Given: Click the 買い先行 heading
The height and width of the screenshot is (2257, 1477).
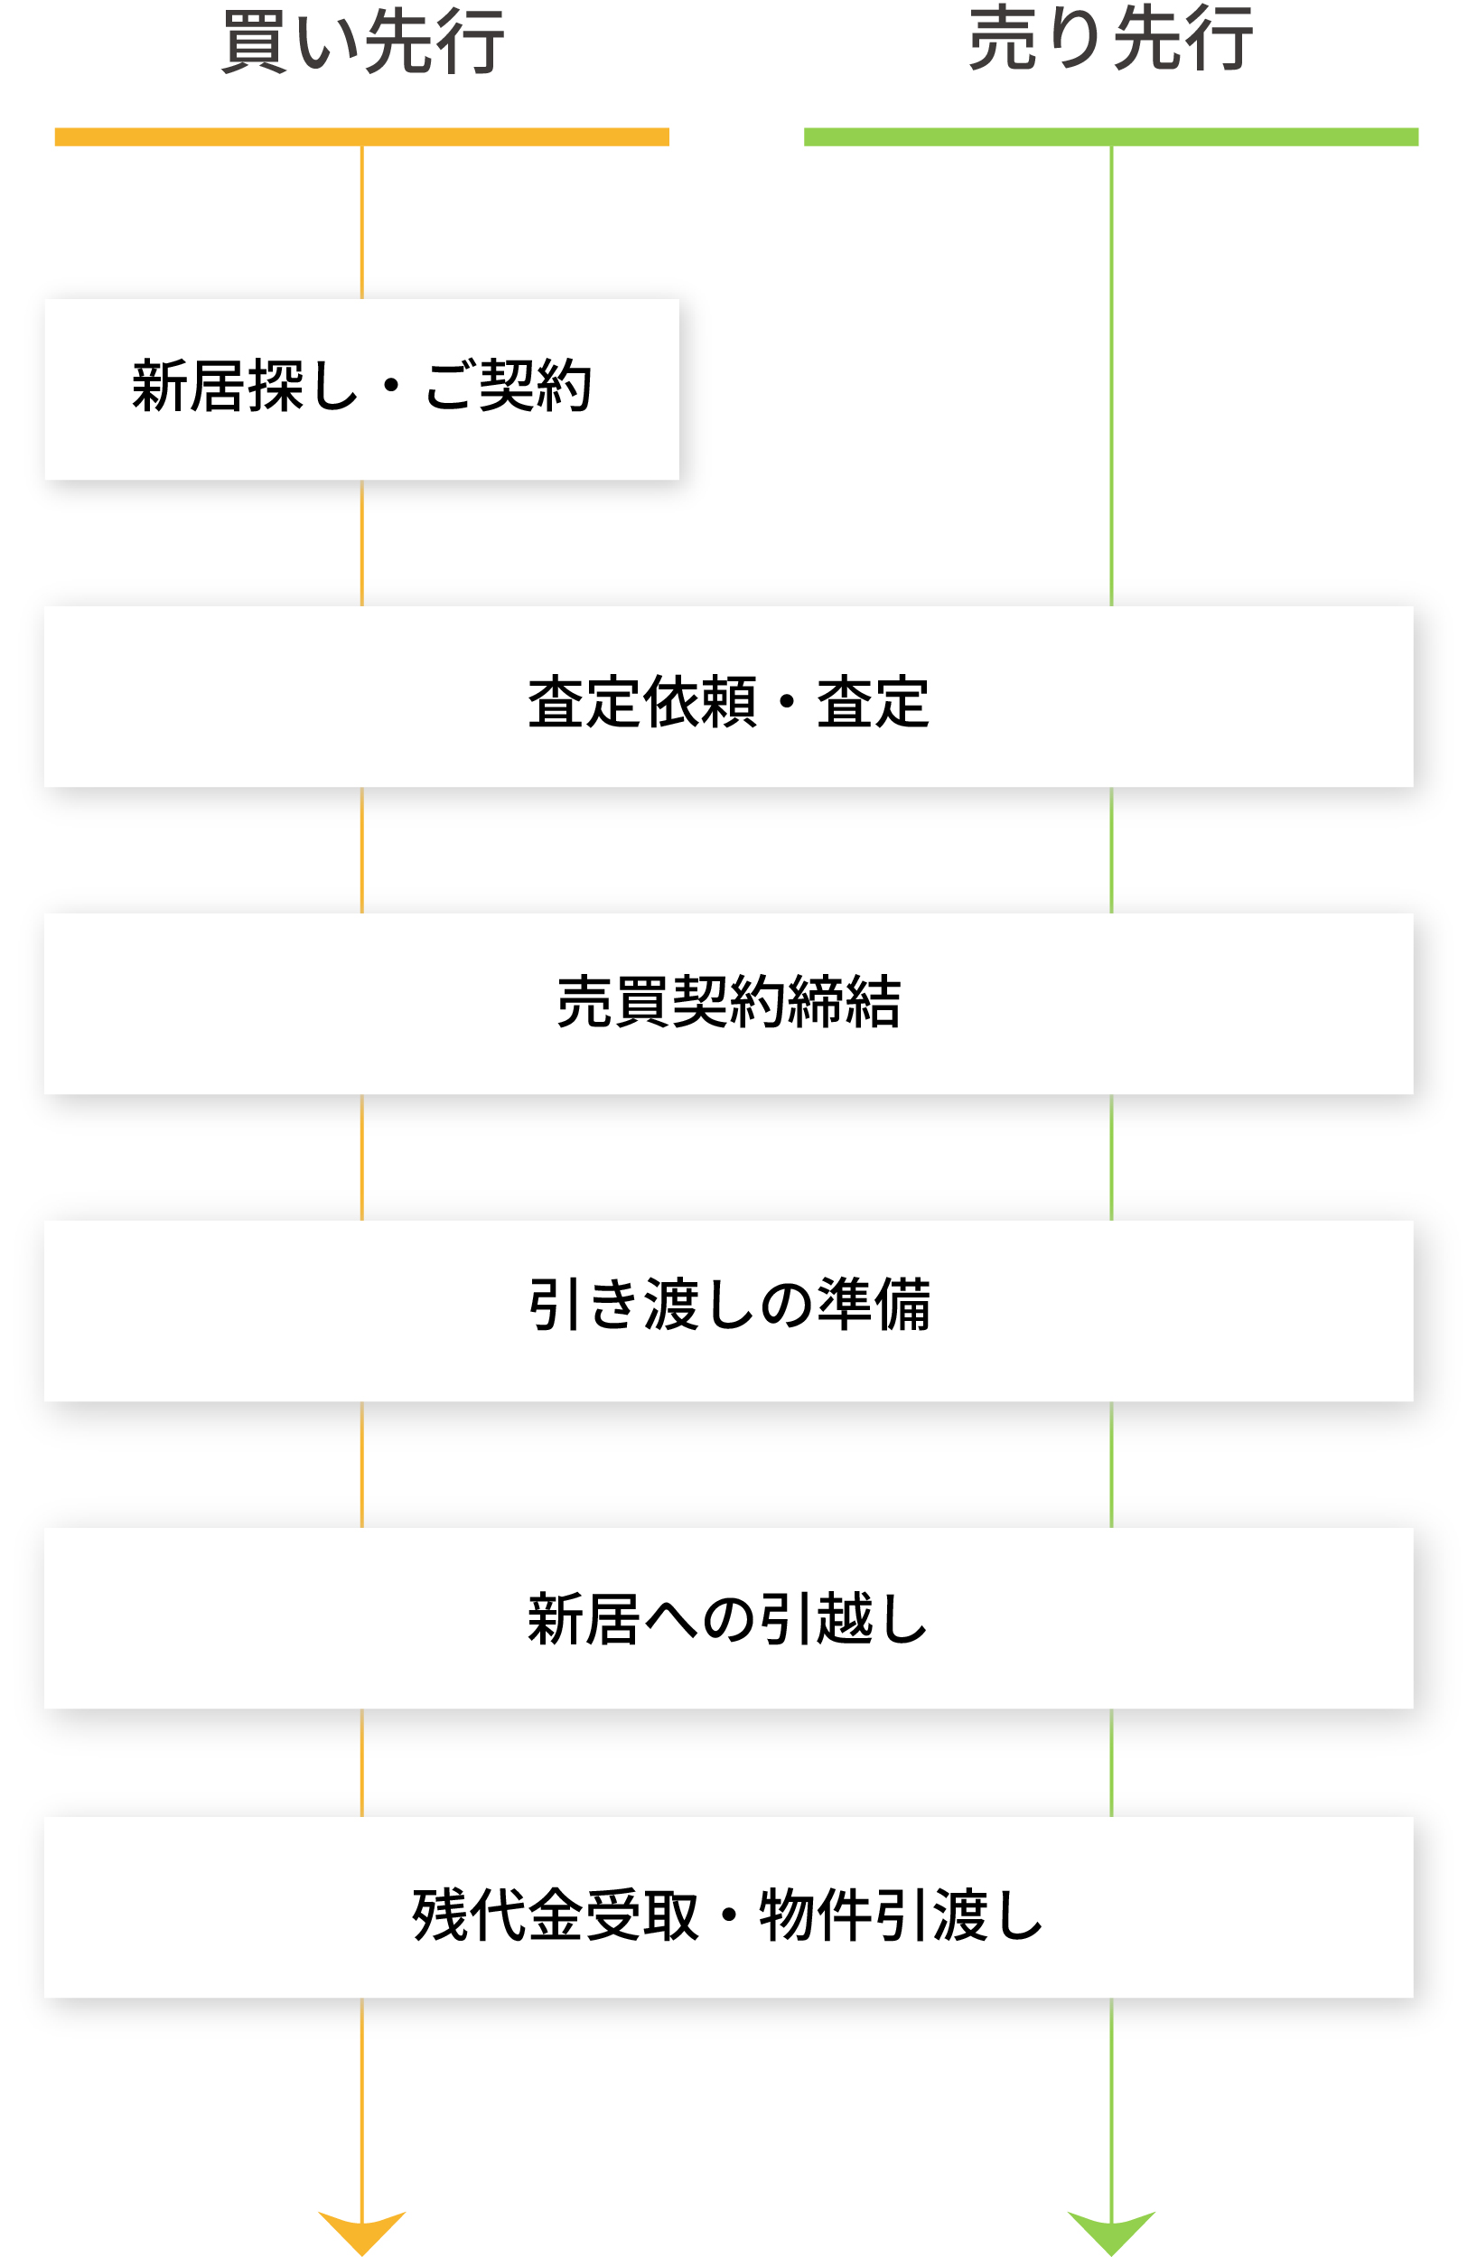Looking at the screenshot, I should [x=362, y=42].
